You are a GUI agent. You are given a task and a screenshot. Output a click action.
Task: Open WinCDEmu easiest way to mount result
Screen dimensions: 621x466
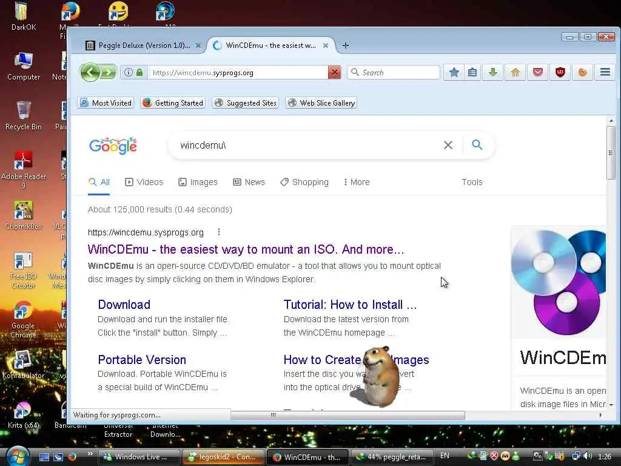pyautogui.click(x=246, y=249)
